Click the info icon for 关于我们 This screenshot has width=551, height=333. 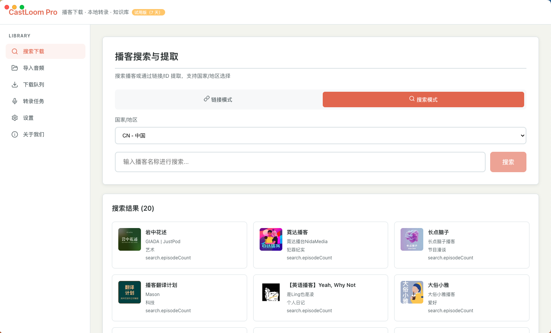(15, 134)
